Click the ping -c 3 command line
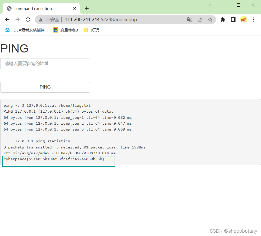 [47, 105]
